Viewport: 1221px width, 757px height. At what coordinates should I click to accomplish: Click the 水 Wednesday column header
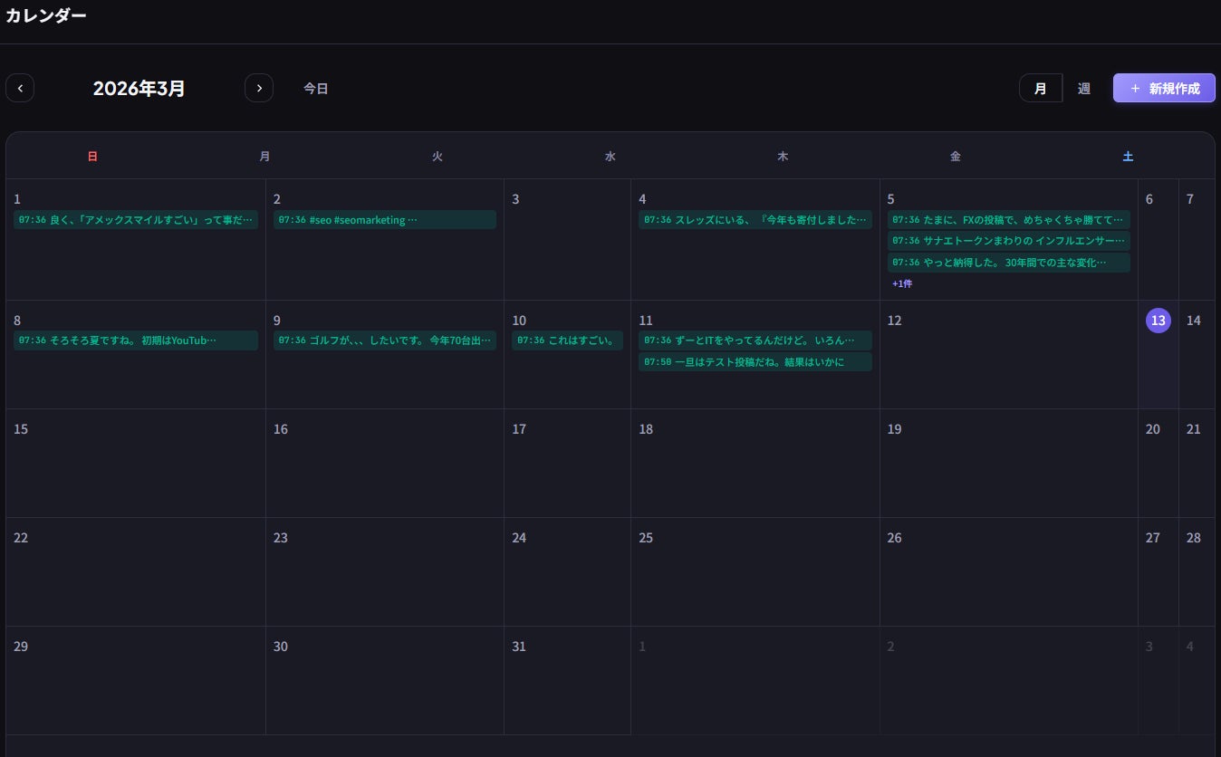[x=610, y=157]
